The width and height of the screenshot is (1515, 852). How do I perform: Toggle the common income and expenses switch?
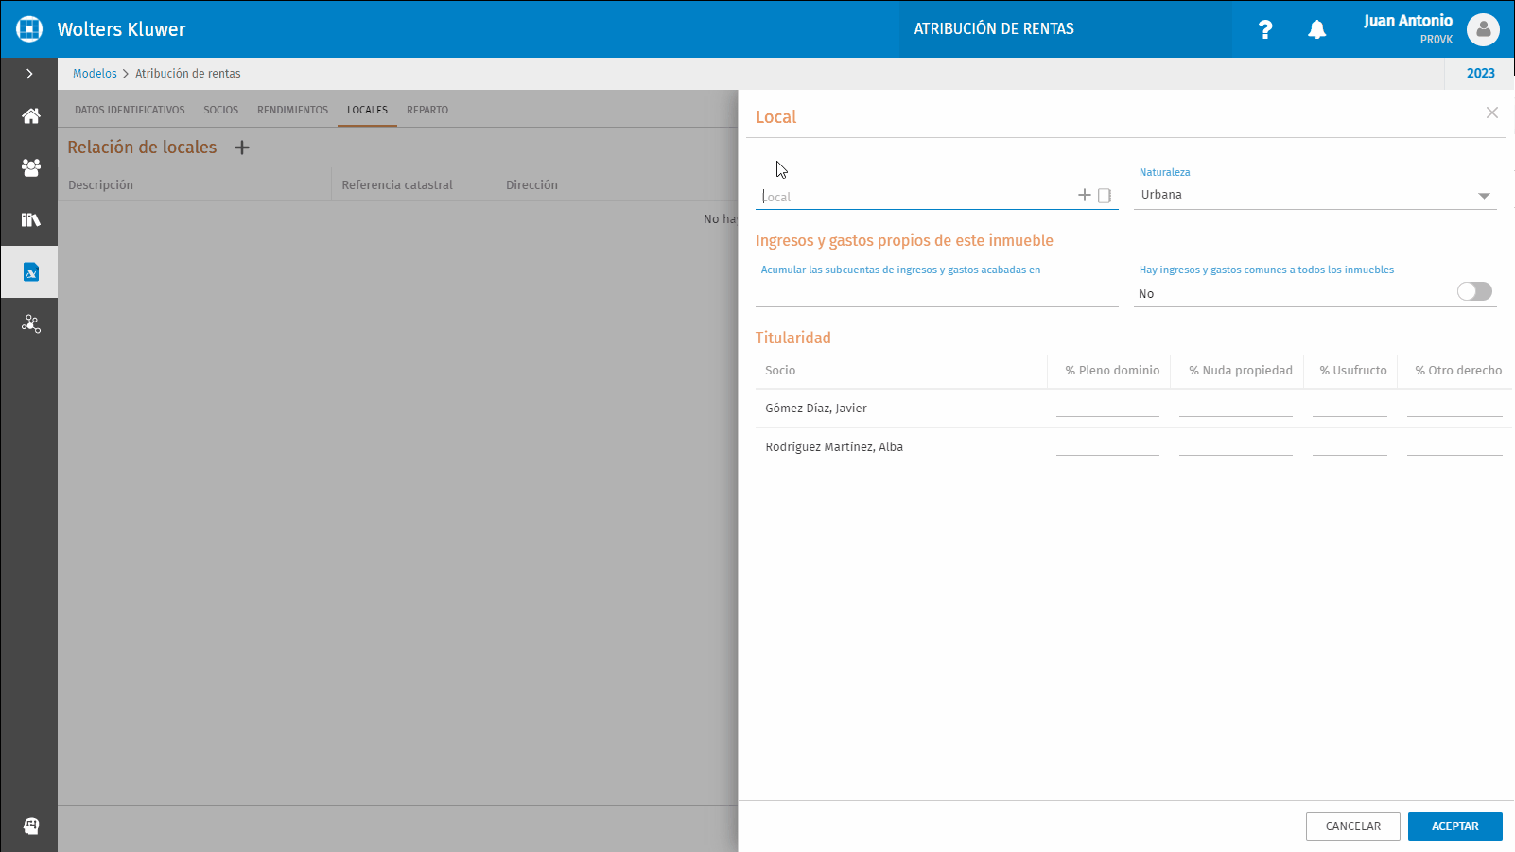(x=1474, y=291)
